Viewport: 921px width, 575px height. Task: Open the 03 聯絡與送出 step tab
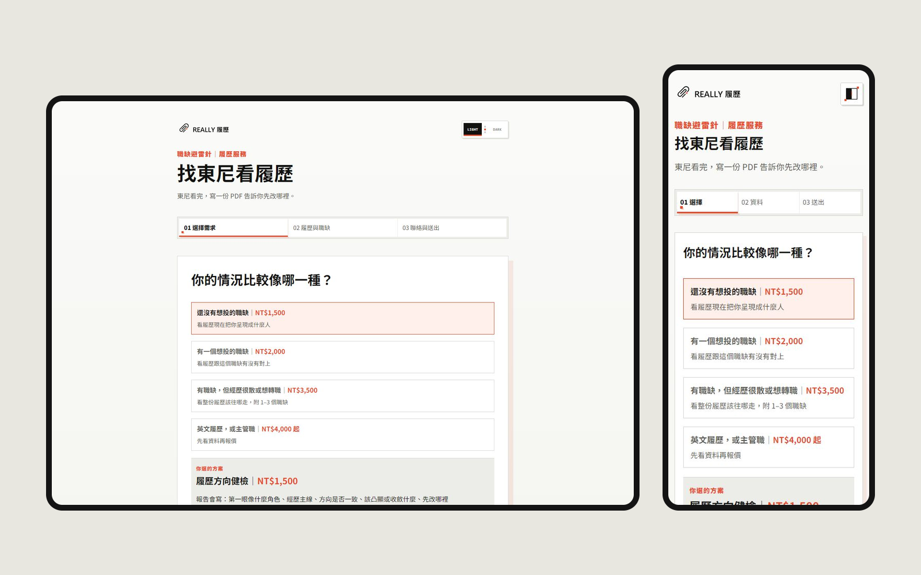coord(452,228)
